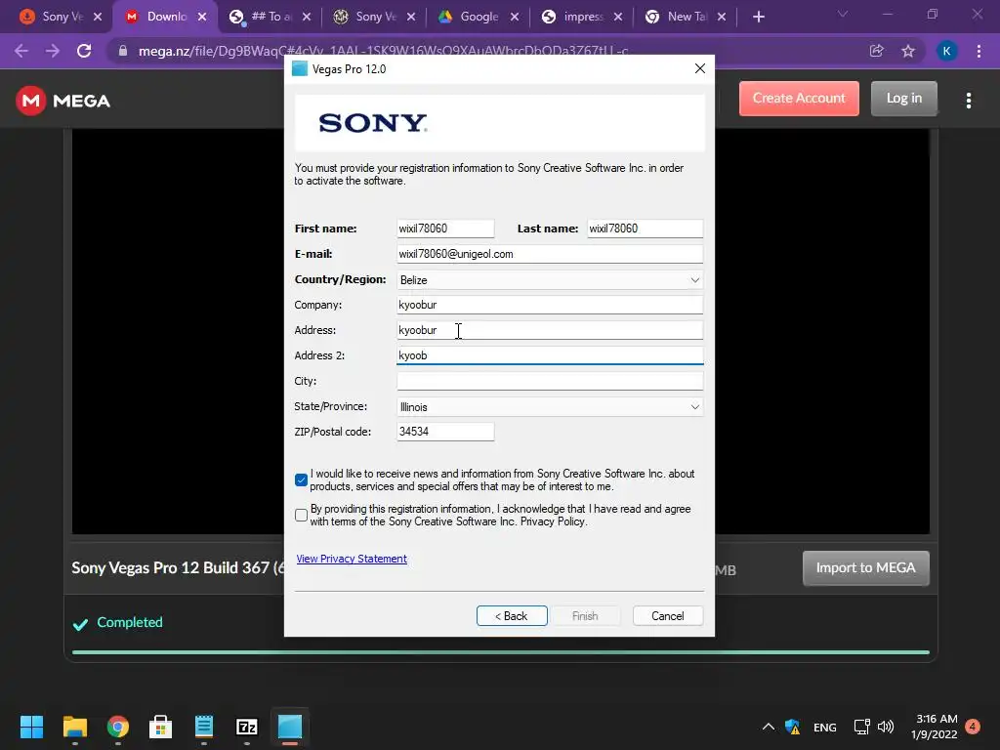Click the share page icon in address bar

point(876,51)
